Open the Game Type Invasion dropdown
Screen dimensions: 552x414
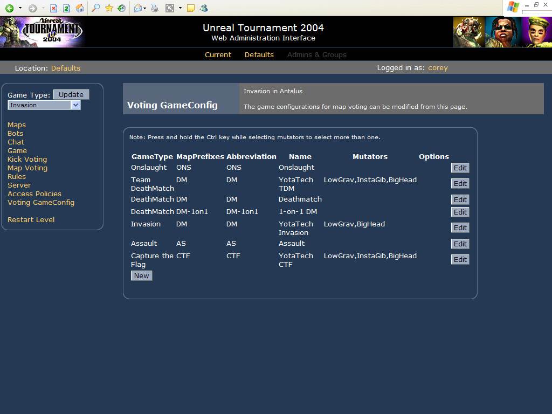point(44,105)
